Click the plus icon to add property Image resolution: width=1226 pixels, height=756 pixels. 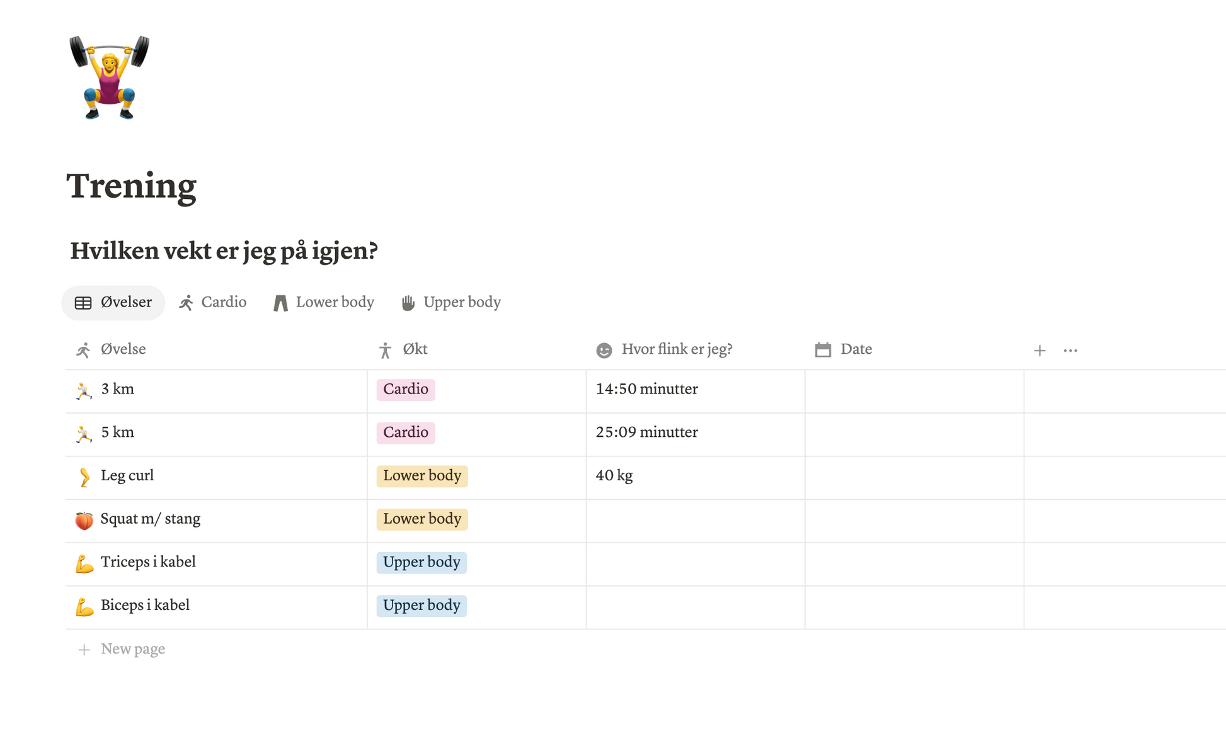(1040, 351)
